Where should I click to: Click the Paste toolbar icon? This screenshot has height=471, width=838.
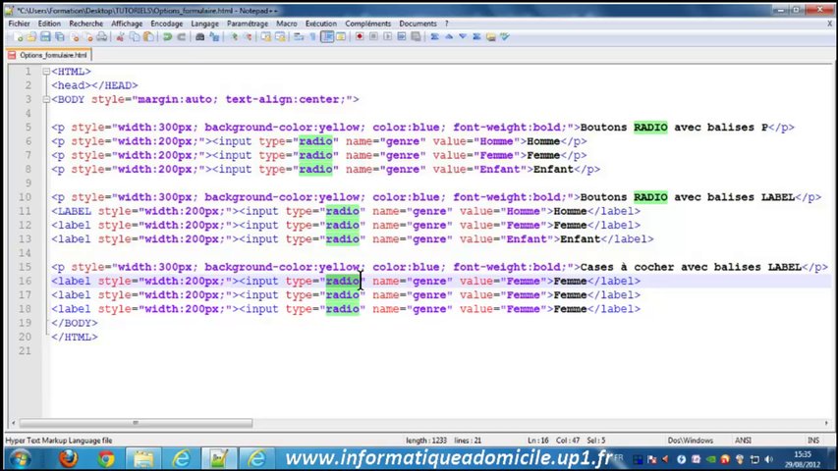[x=148, y=37]
